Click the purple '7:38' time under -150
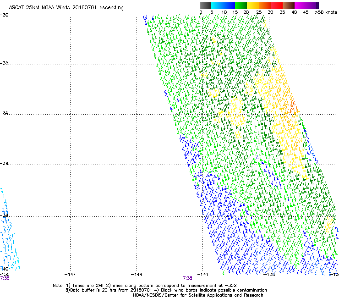Viewport: 339px width, 298px height. click(x=5, y=278)
